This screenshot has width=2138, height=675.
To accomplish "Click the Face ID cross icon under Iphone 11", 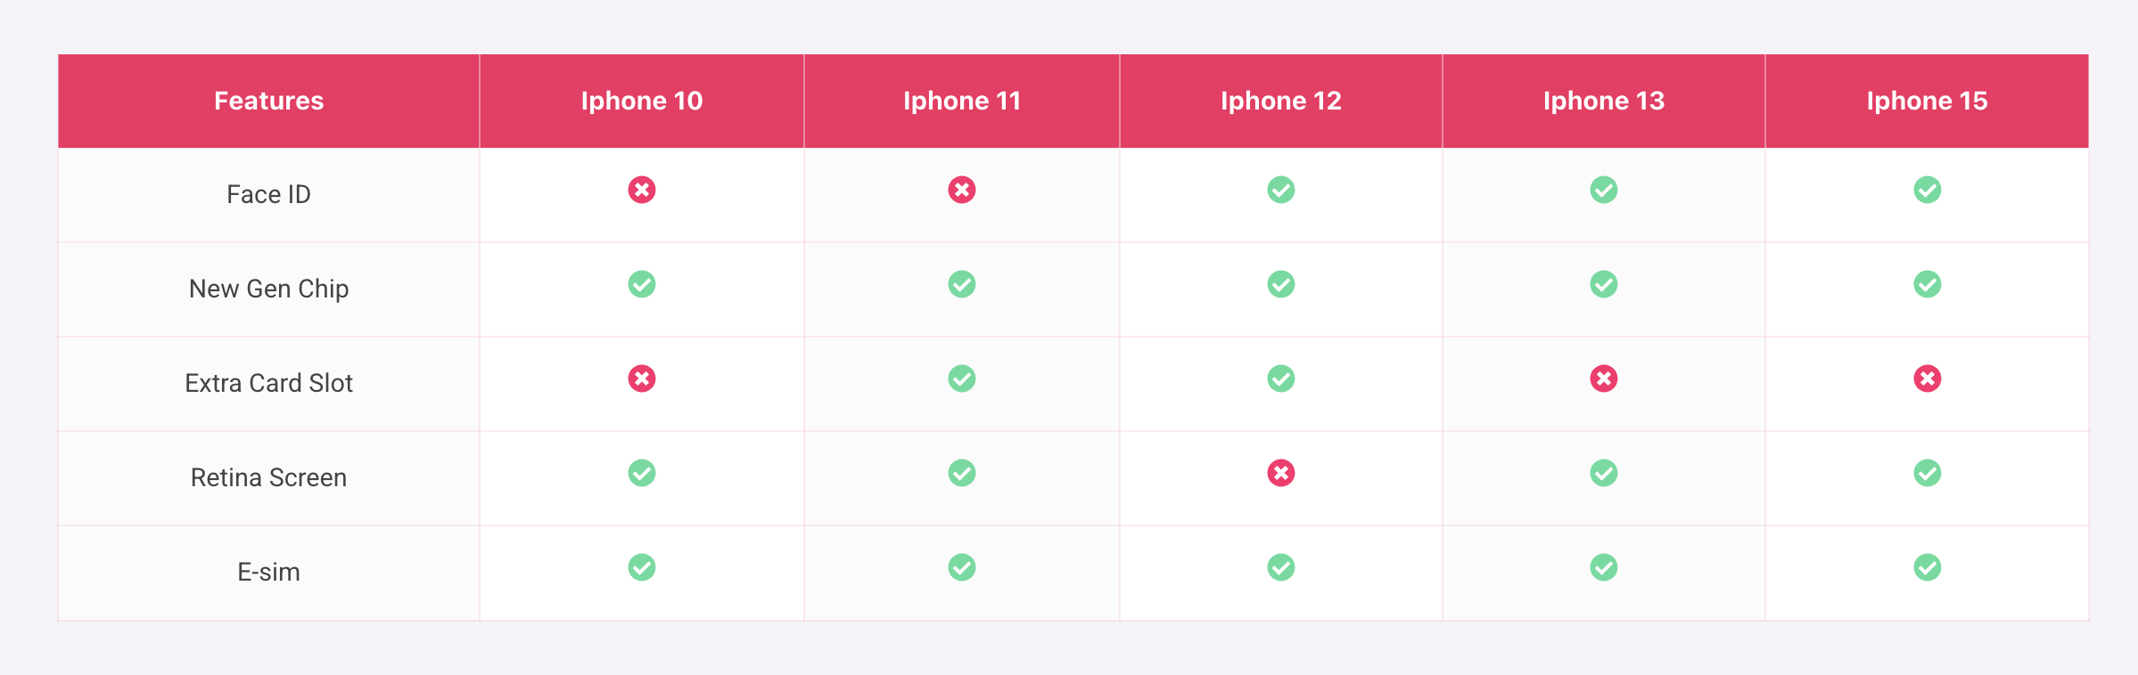I will (961, 190).
